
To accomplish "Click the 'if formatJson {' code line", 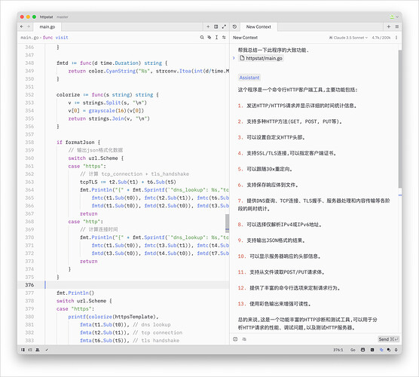I will point(78,142).
